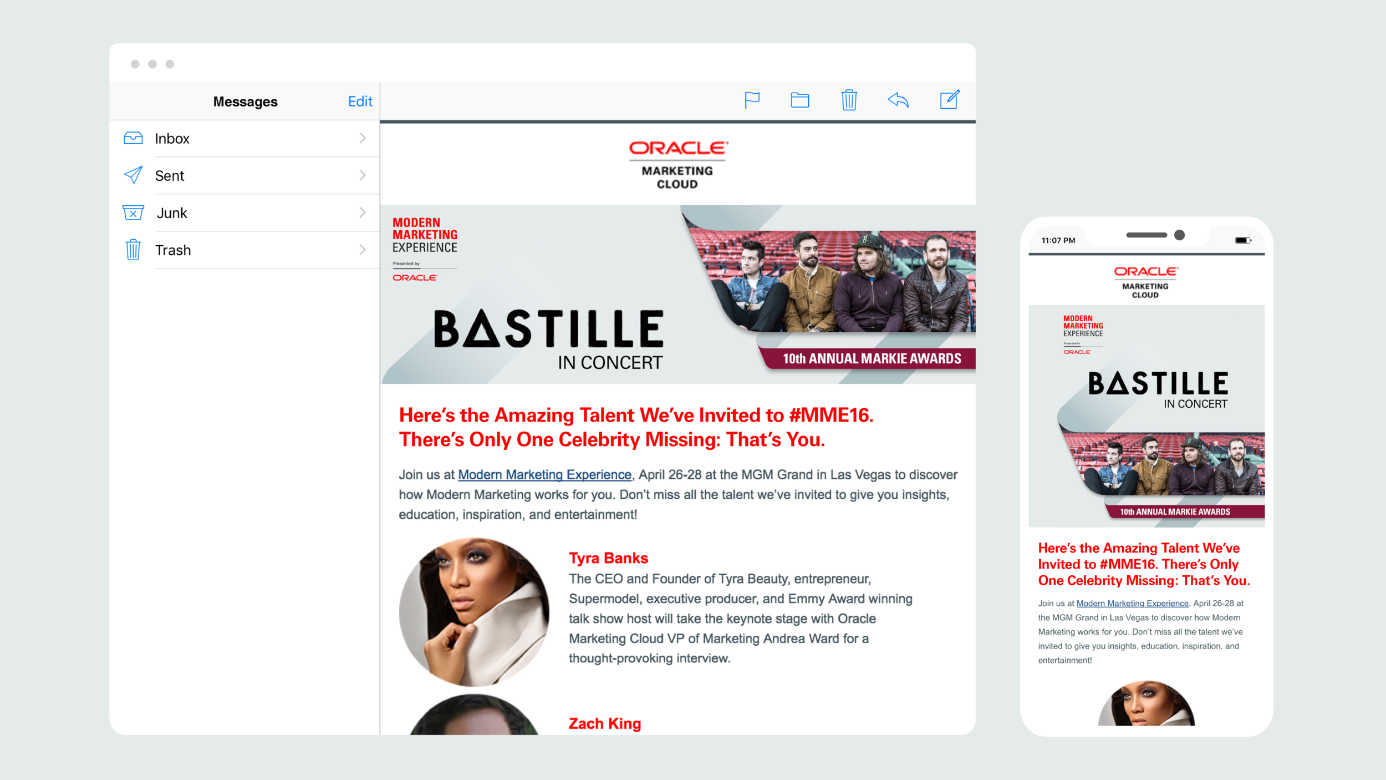Image resolution: width=1386 pixels, height=780 pixels.
Task: Click Oracle Marketing Cloud logo on phone
Action: click(1146, 282)
